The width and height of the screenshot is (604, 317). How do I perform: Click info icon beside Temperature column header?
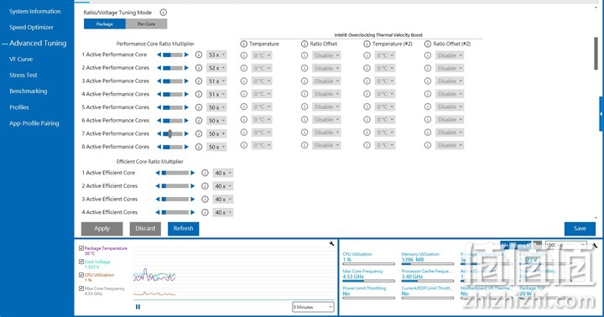pos(244,44)
